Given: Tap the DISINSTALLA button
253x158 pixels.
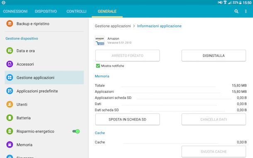Looking at the screenshot, I should click(214, 56).
